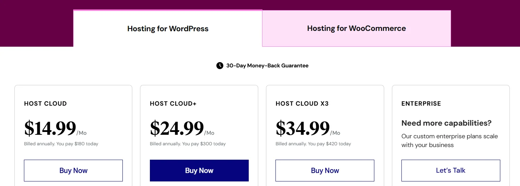The image size is (520, 186).
Task: Click the "Need more capabilities?" heading
Action: point(446,123)
